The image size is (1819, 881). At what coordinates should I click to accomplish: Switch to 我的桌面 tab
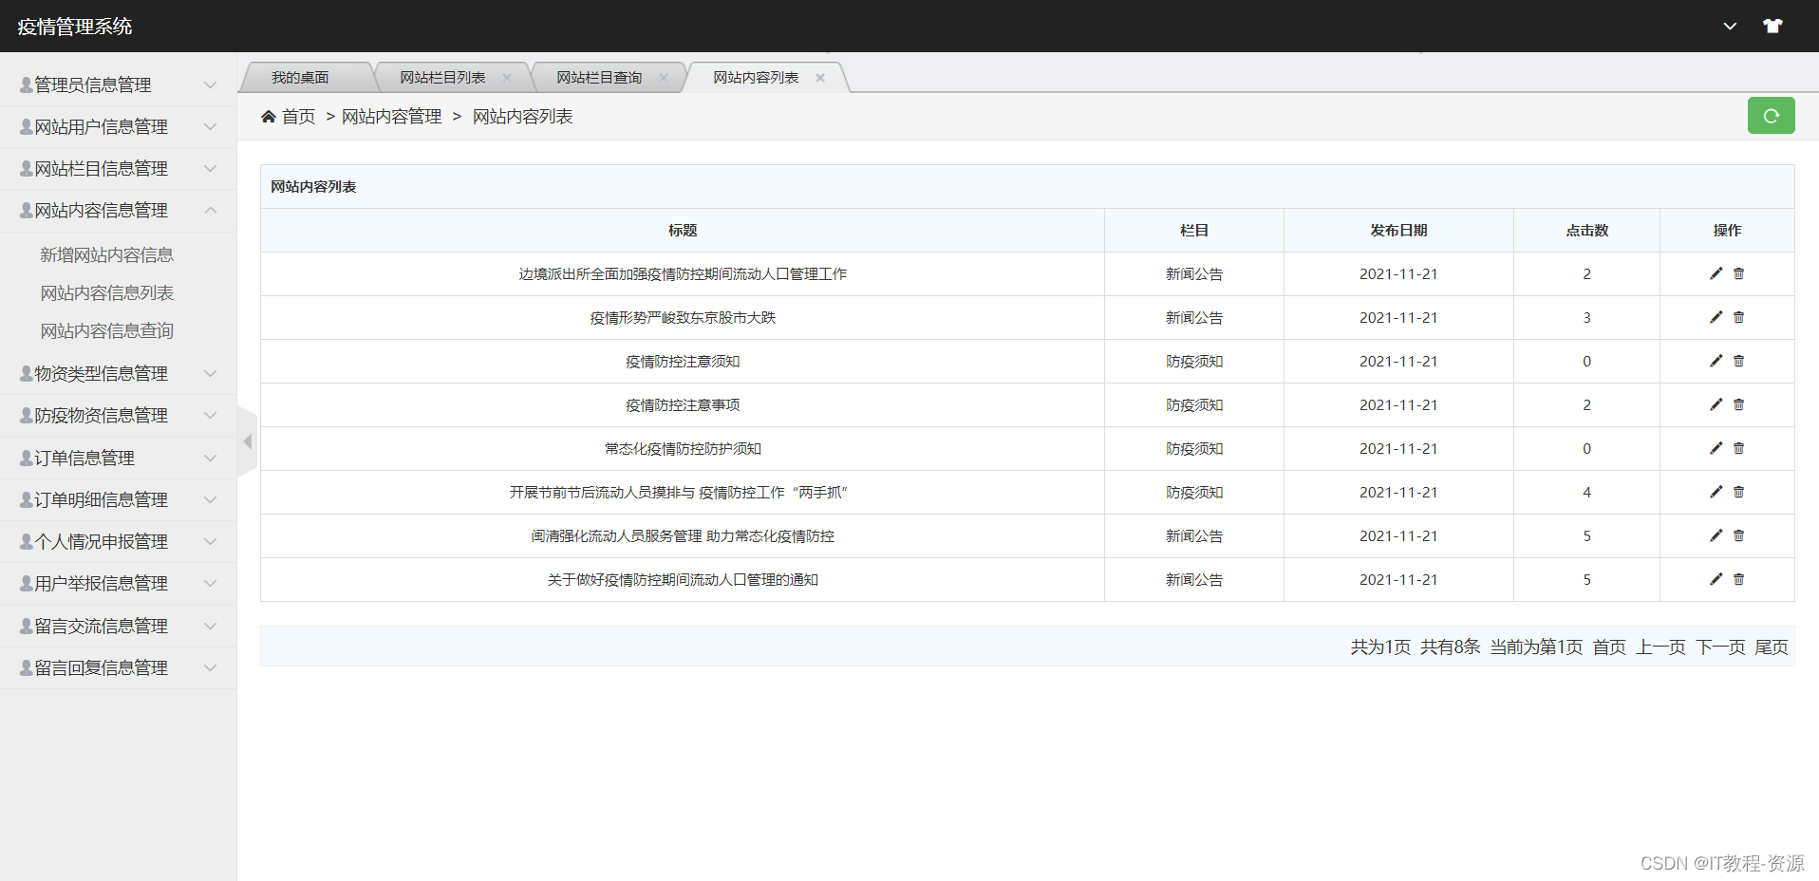point(300,78)
